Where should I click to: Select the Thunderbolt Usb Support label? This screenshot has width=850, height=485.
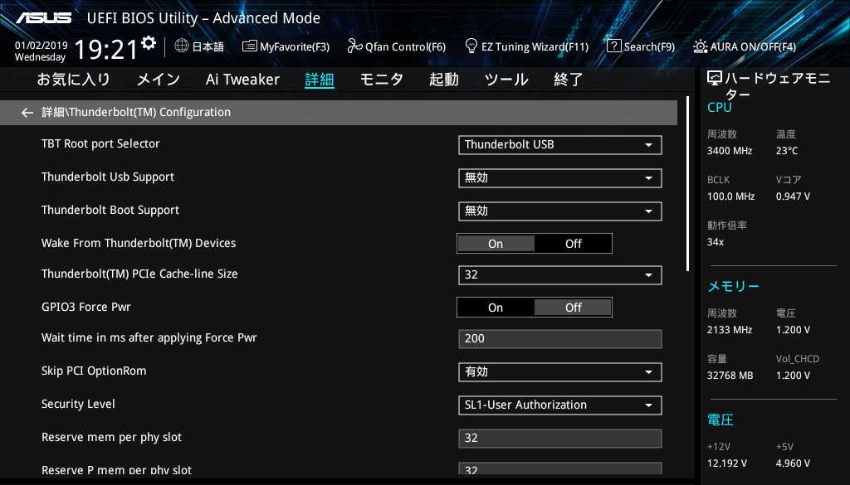tap(108, 177)
